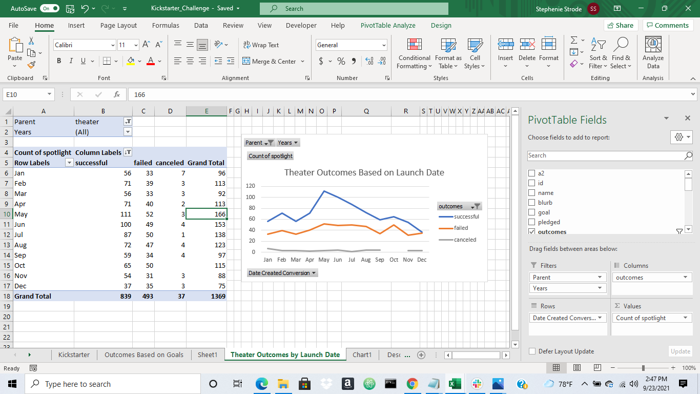The width and height of the screenshot is (700, 394).
Task: Uncheck the outcomes field checkbox
Action: point(532,231)
